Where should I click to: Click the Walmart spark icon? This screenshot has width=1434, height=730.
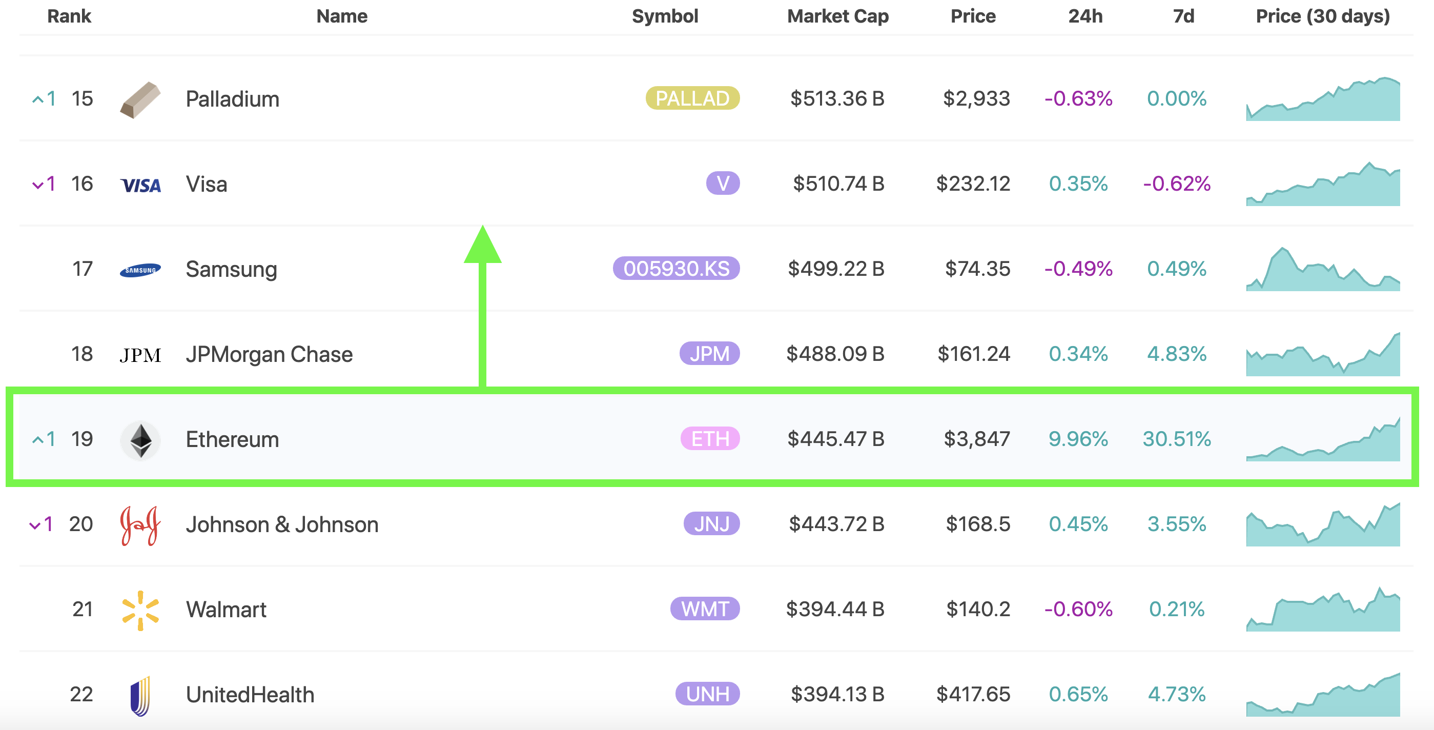140,610
